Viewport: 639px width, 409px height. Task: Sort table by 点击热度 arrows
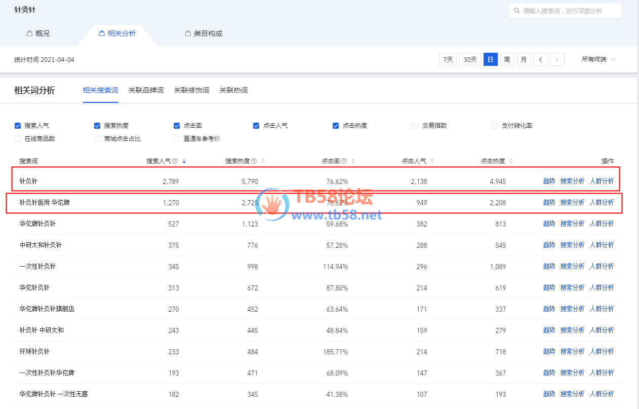tap(511, 161)
